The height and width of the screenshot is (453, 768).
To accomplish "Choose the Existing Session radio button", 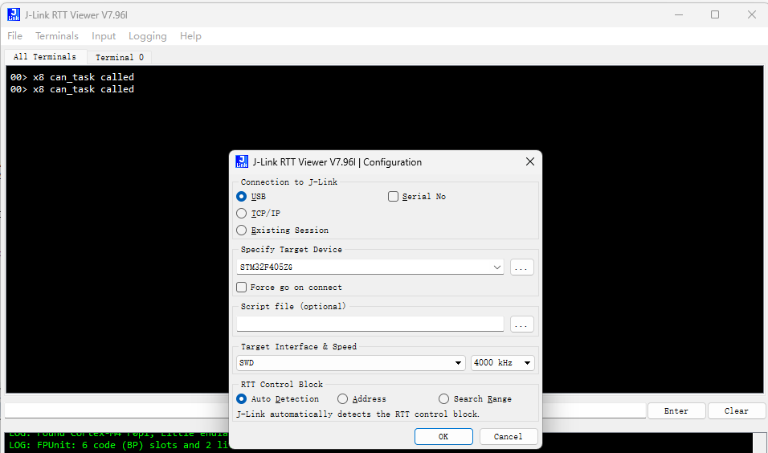I will 242,231.
